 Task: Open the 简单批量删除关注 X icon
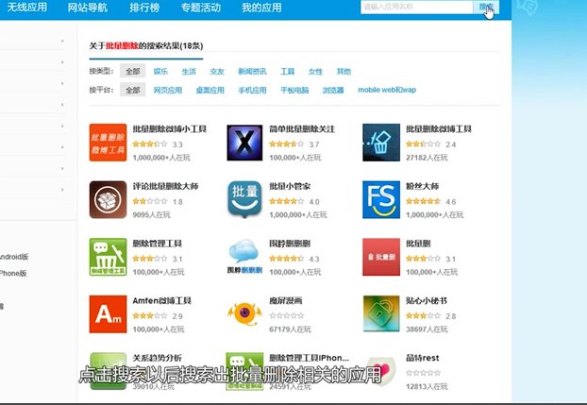[244, 143]
